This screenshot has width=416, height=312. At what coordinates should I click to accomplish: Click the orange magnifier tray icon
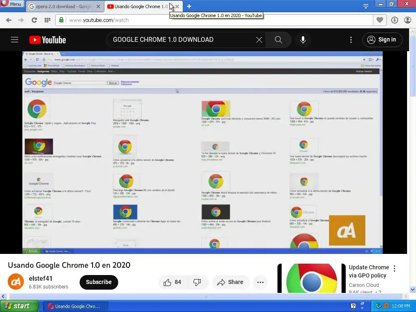point(386,306)
